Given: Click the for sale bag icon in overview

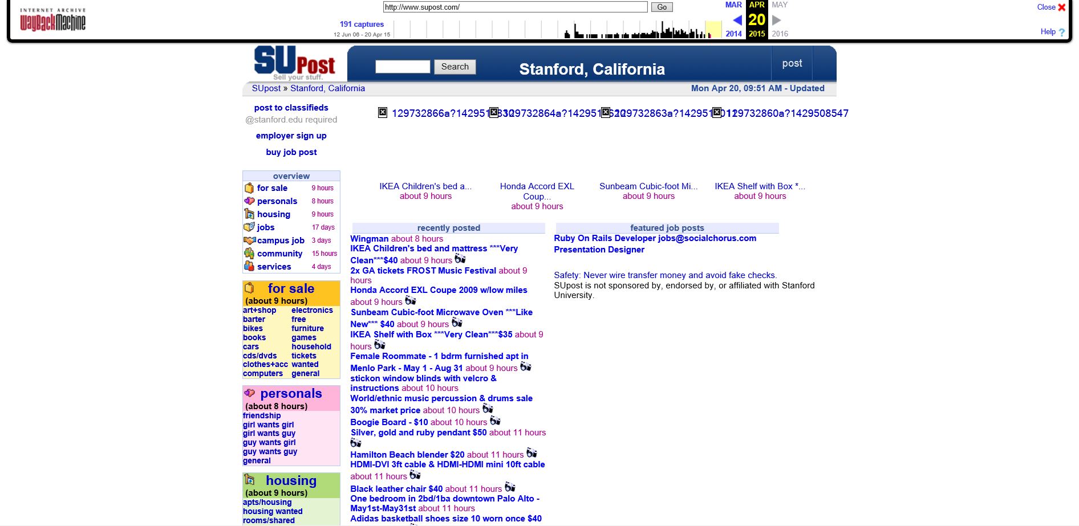Looking at the screenshot, I should click(x=249, y=188).
